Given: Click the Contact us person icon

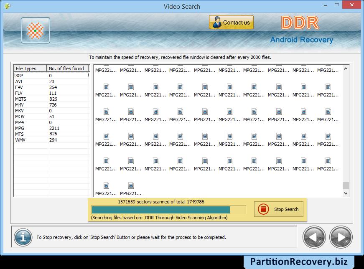Looking at the screenshot, I should (x=217, y=22).
